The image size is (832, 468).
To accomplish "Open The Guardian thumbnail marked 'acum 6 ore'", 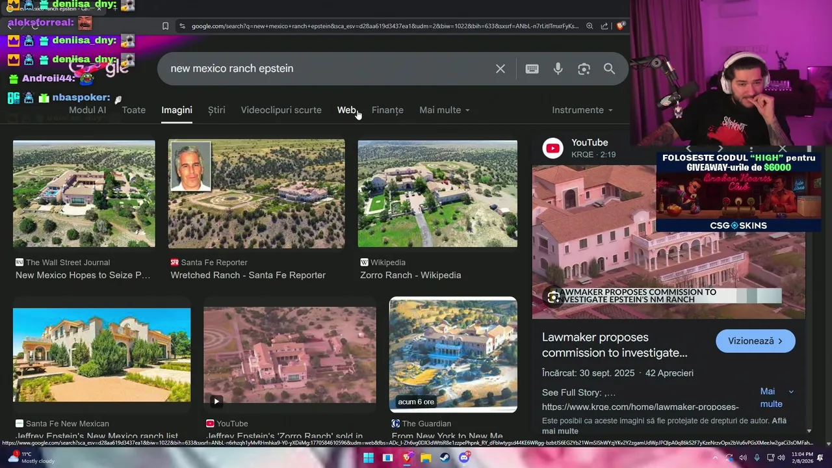I will coord(453,355).
